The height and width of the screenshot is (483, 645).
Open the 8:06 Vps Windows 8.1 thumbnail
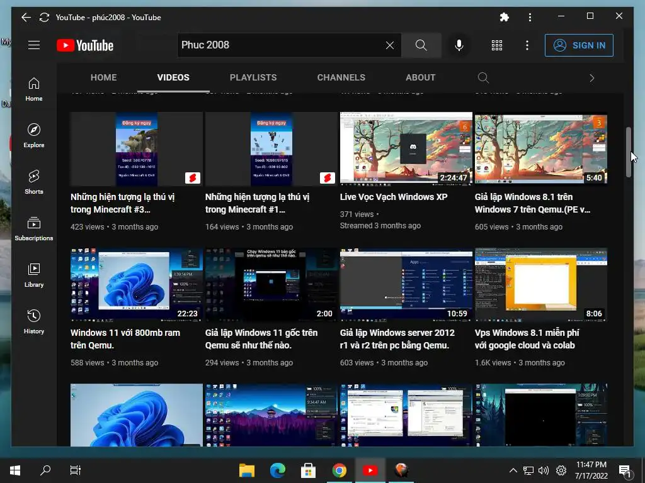pyautogui.click(x=541, y=285)
